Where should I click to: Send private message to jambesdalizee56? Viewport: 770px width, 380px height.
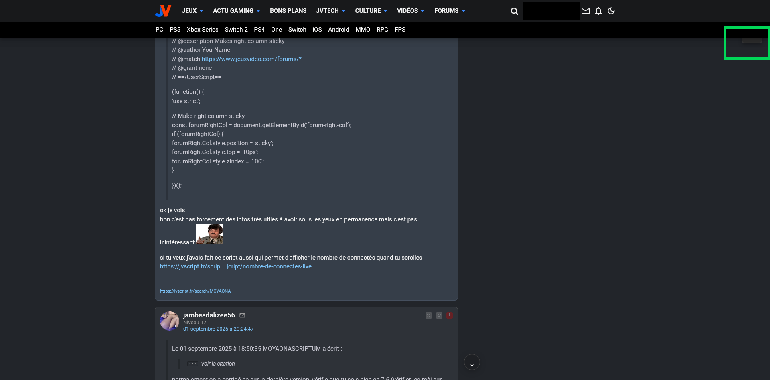point(242,315)
